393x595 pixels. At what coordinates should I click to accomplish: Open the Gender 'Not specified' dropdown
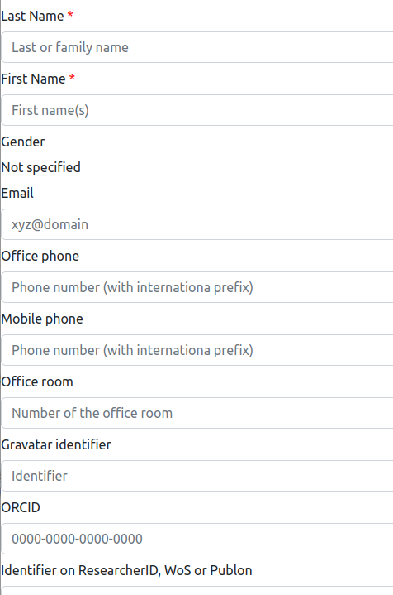tap(41, 167)
